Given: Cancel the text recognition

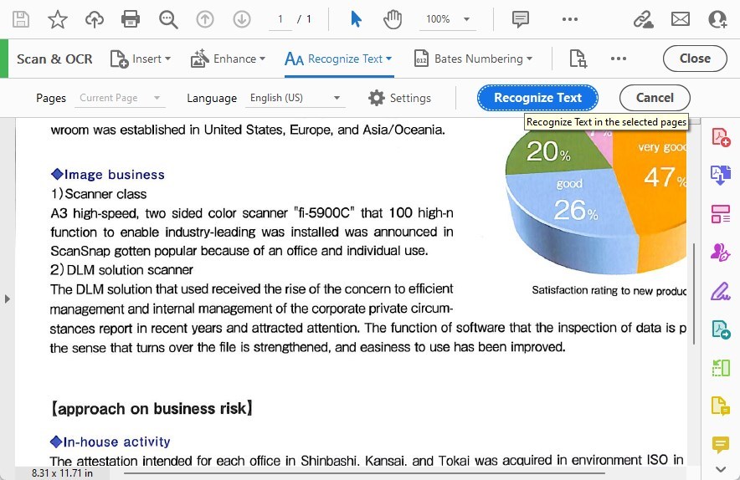Looking at the screenshot, I should pos(655,98).
